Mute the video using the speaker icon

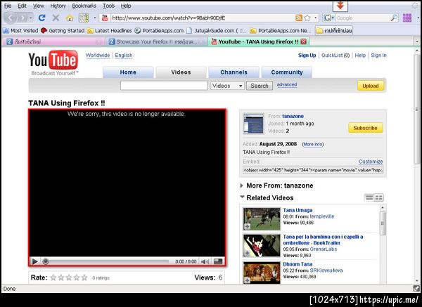coord(205,261)
